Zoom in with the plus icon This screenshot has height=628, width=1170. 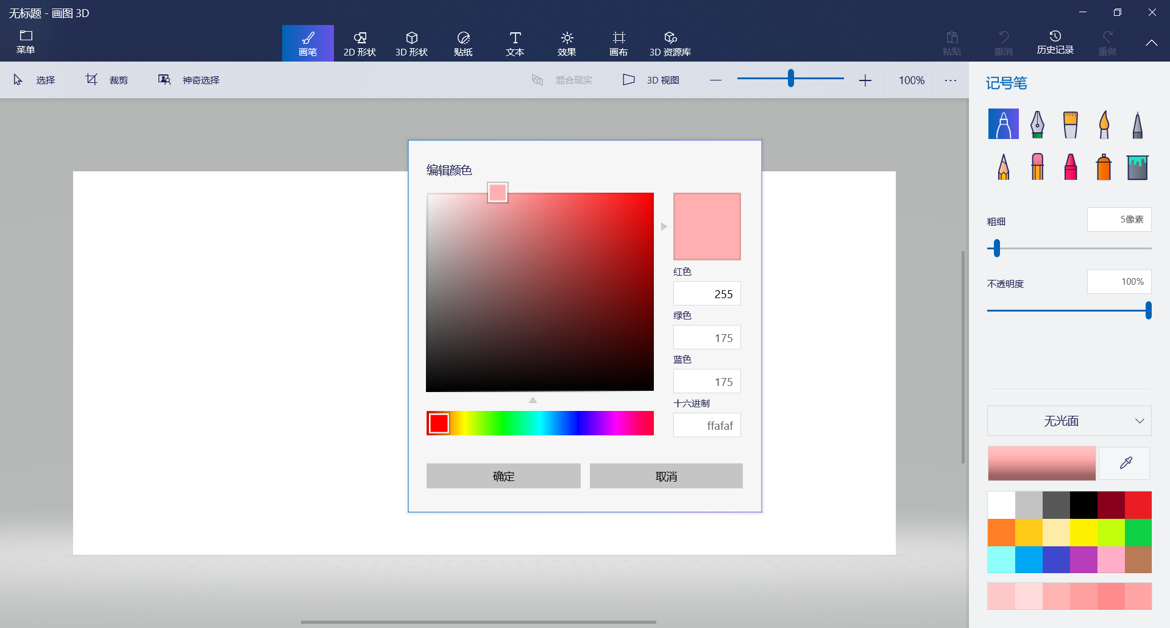click(865, 80)
